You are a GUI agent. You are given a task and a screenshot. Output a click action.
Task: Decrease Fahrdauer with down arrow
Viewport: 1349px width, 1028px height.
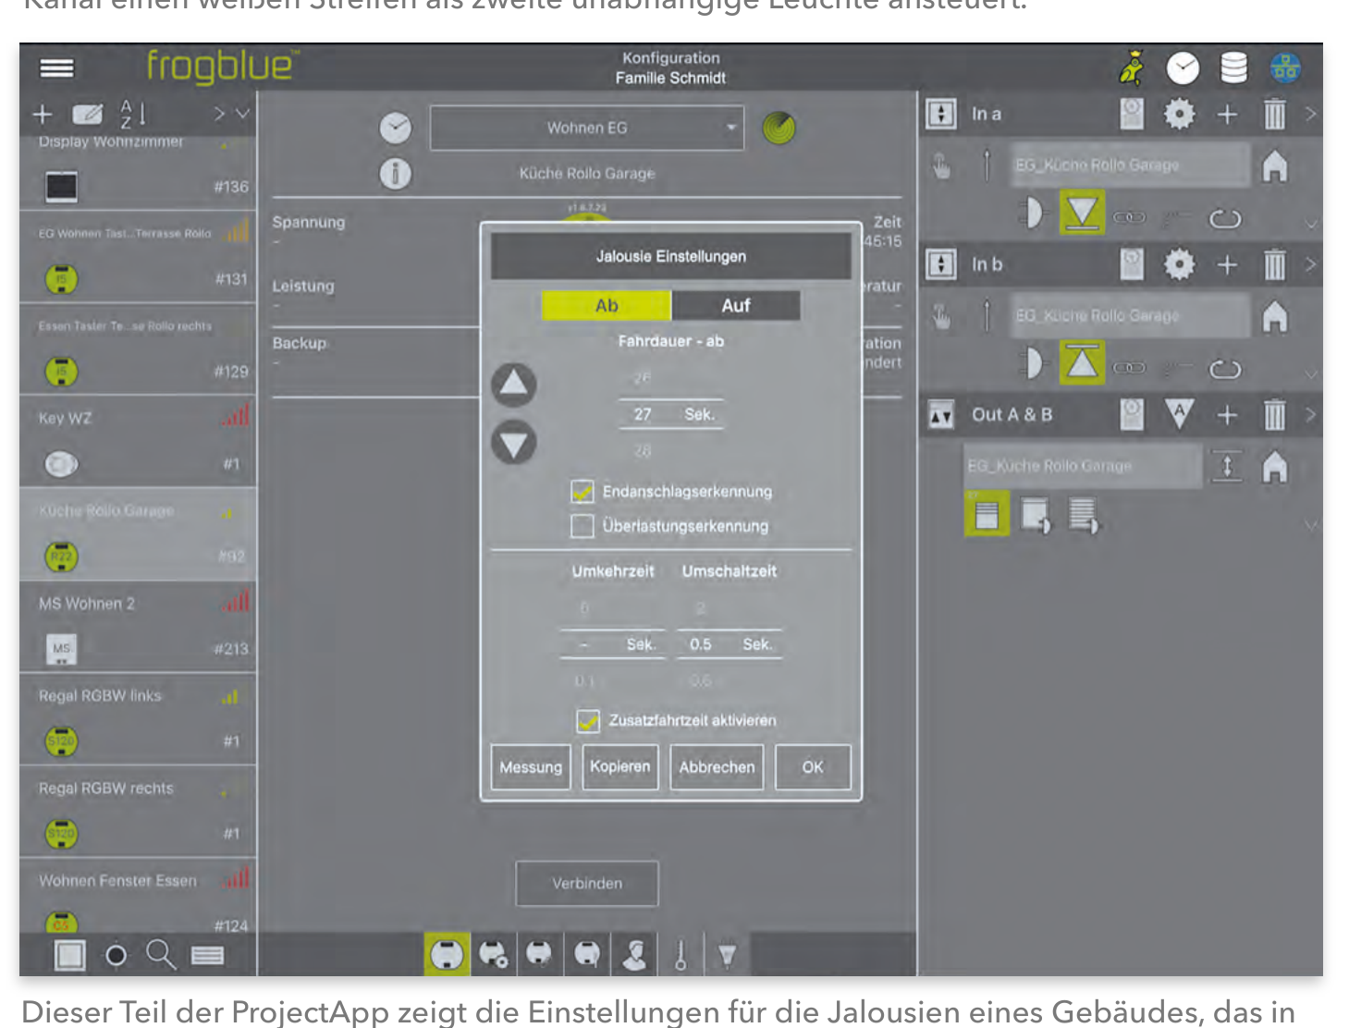(x=514, y=442)
